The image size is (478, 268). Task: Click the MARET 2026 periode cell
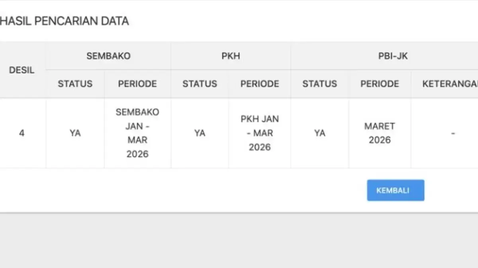click(379, 133)
